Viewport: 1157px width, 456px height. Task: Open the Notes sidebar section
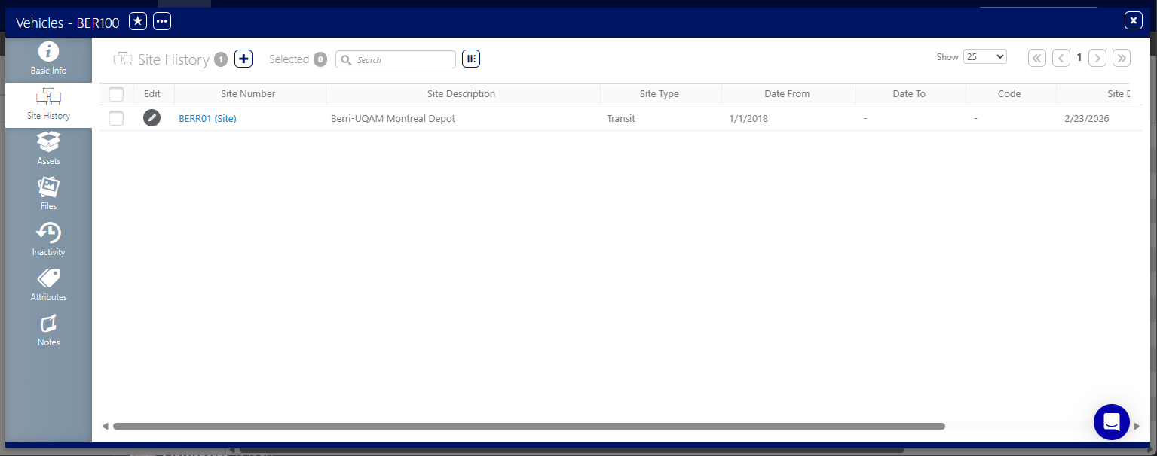[48, 330]
